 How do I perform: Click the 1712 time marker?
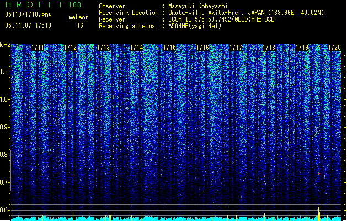(70, 48)
